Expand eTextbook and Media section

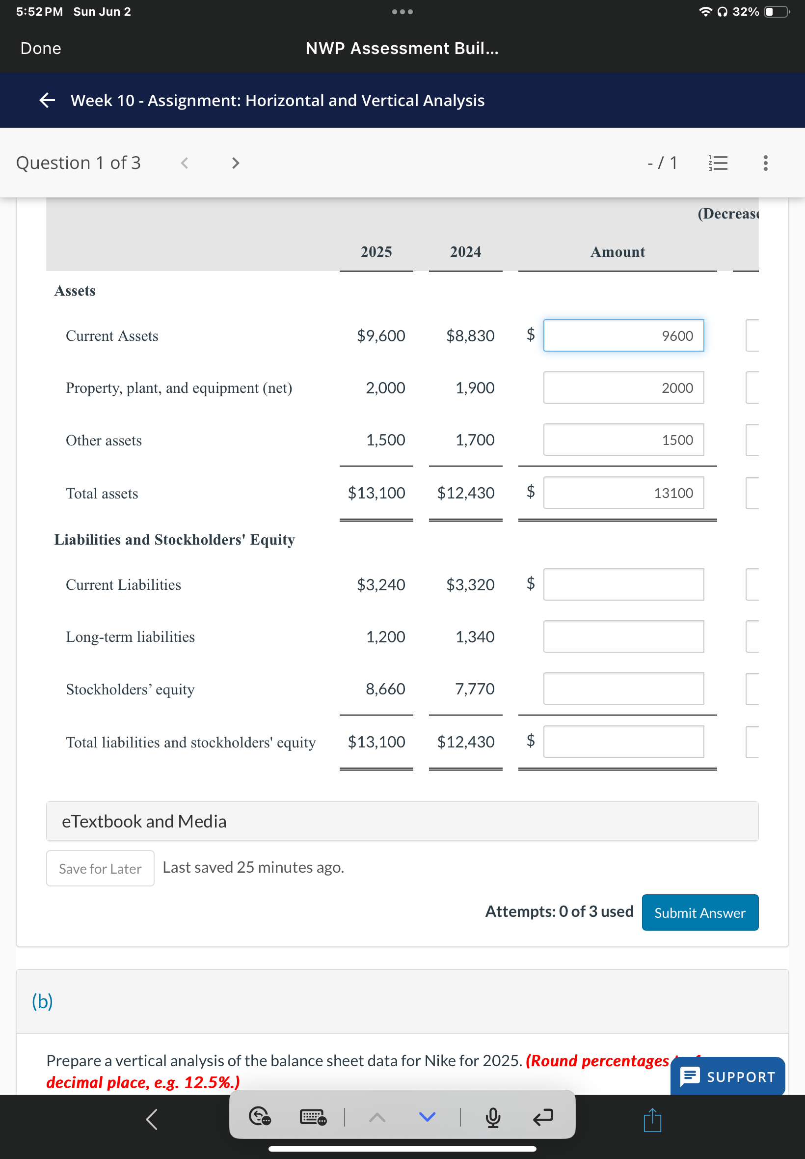pyautogui.click(x=402, y=821)
